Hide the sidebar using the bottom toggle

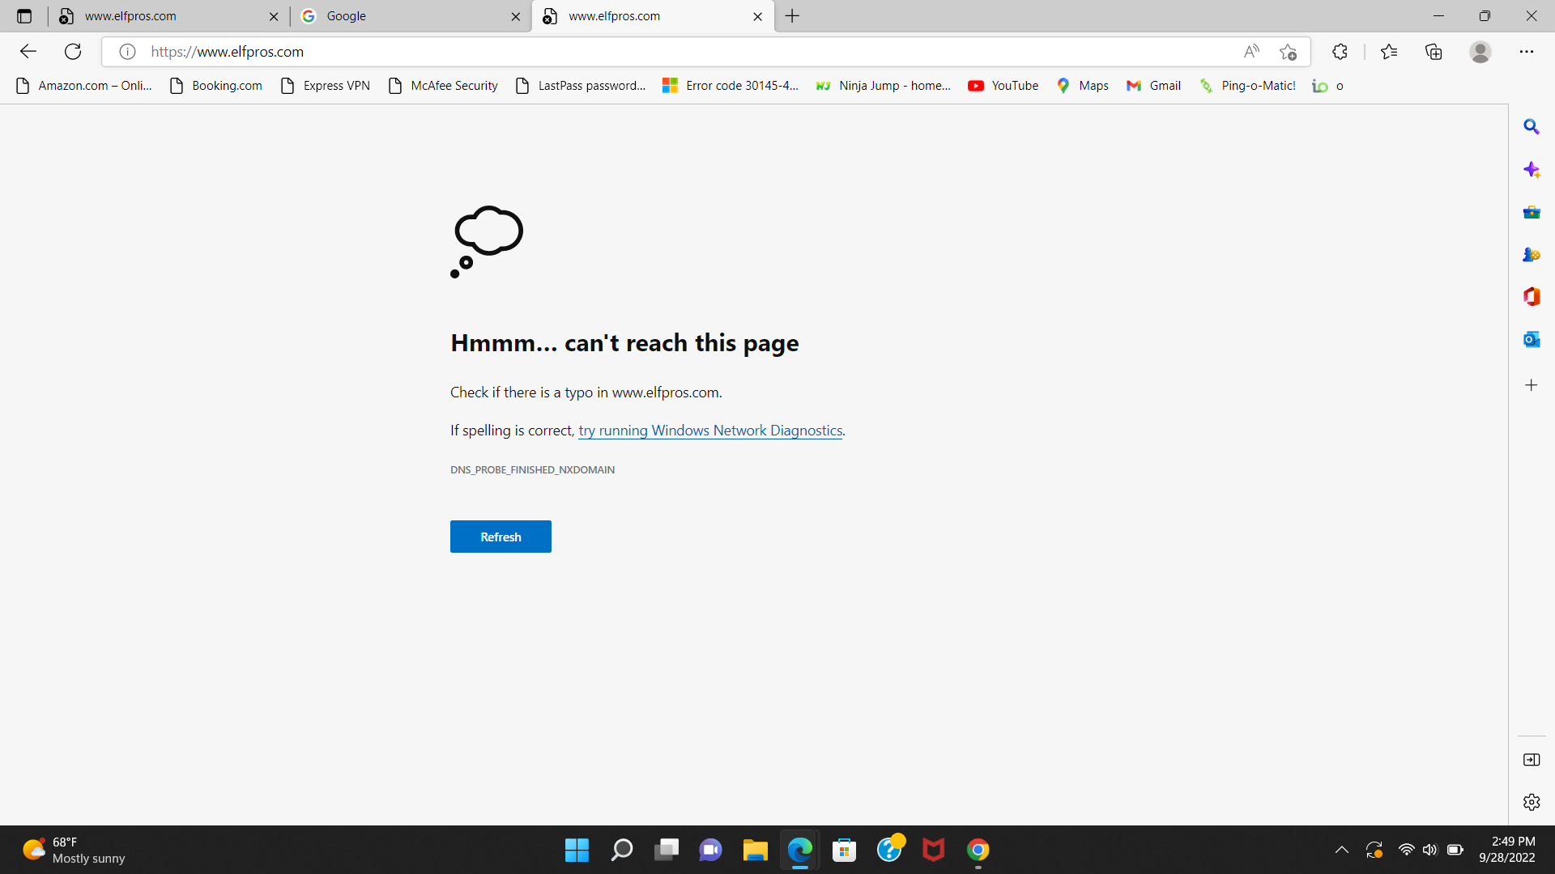[1531, 760]
